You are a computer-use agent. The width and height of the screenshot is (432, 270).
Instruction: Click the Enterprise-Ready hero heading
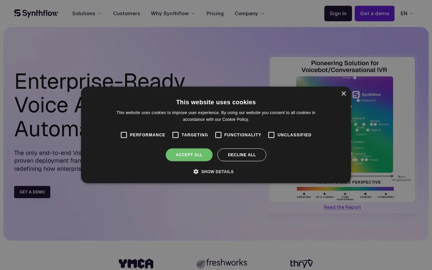coord(100,105)
